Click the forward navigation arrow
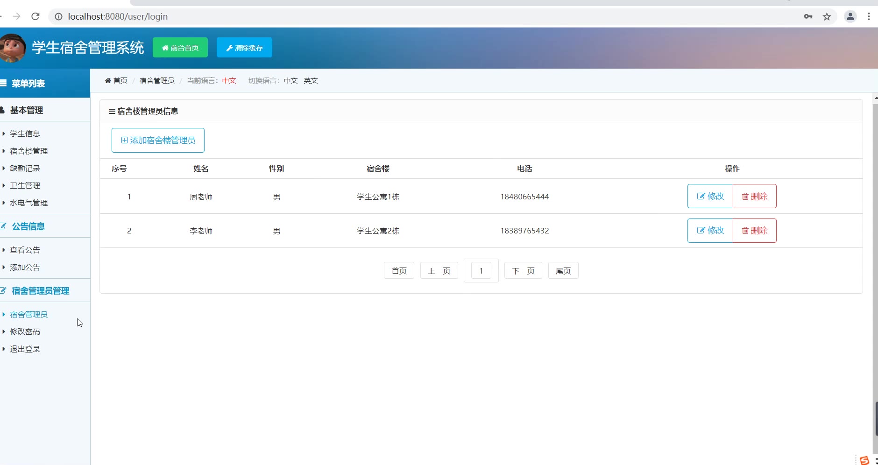 coord(16,16)
